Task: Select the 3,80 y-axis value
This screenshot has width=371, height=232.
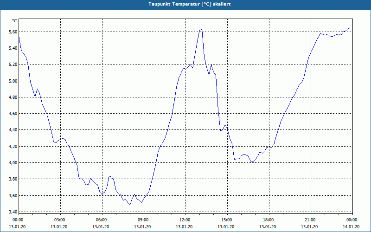Action: pyautogui.click(x=13, y=179)
